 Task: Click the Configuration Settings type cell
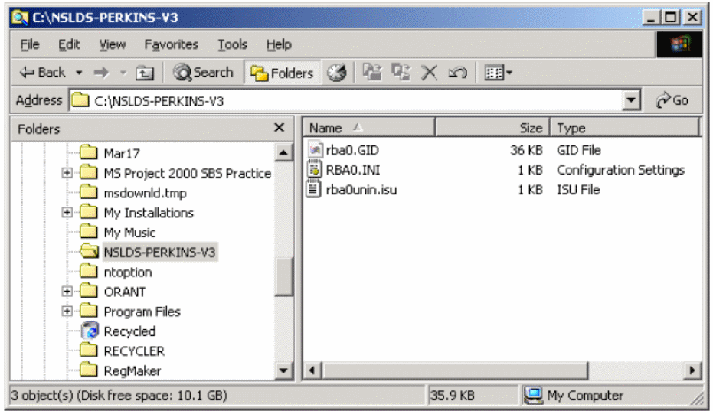[620, 170]
